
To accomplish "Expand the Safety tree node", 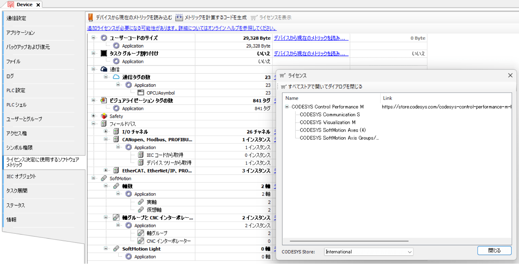I will [x=93, y=116].
